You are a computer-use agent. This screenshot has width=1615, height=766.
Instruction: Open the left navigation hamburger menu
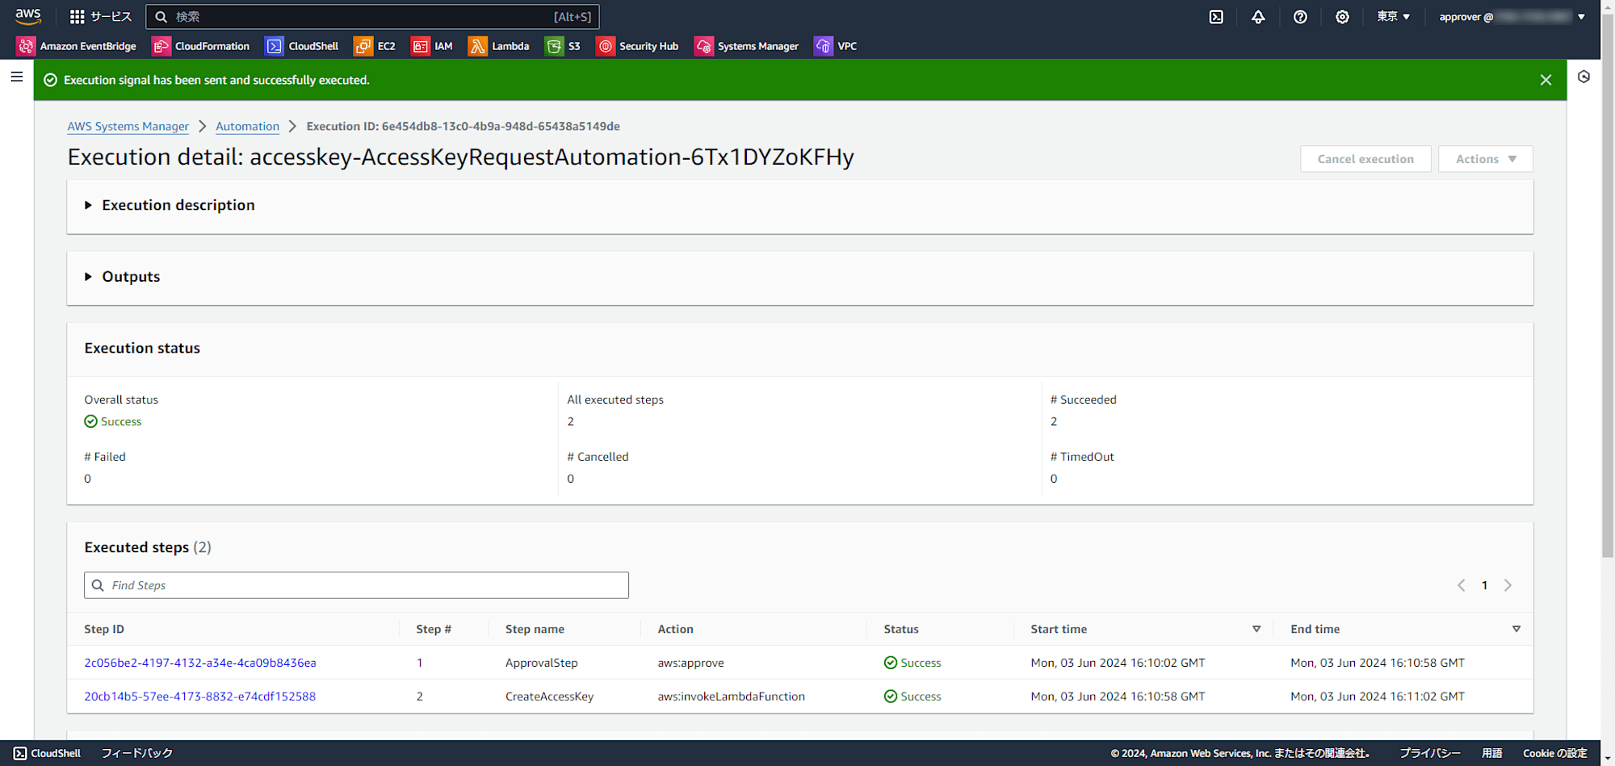point(16,77)
